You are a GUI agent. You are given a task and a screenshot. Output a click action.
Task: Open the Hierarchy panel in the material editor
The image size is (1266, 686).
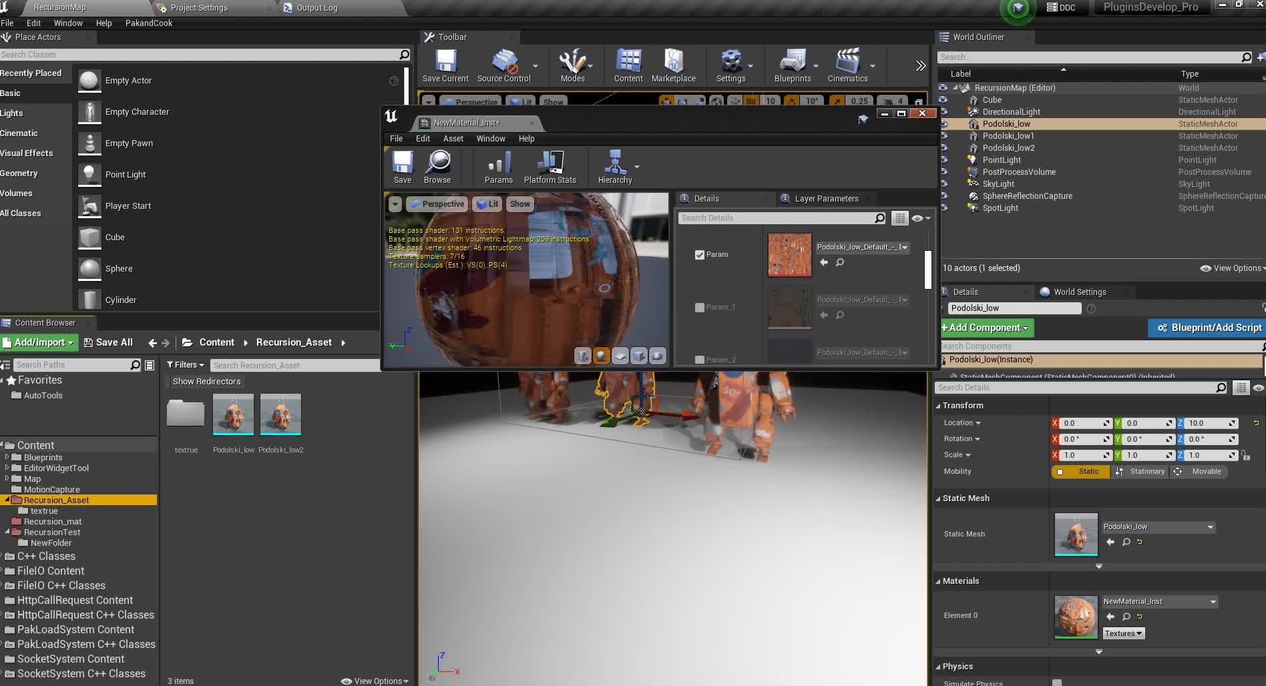[x=614, y=167]
